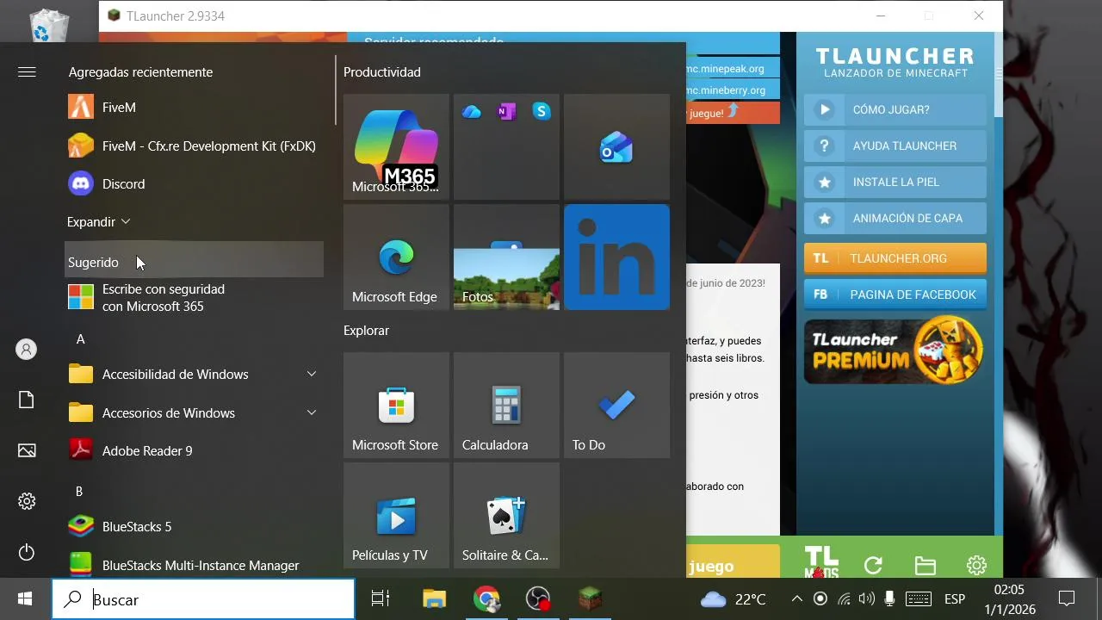
Task: Expand the recently added apps list
Action: pyautogui.click(x=99, y=222)
